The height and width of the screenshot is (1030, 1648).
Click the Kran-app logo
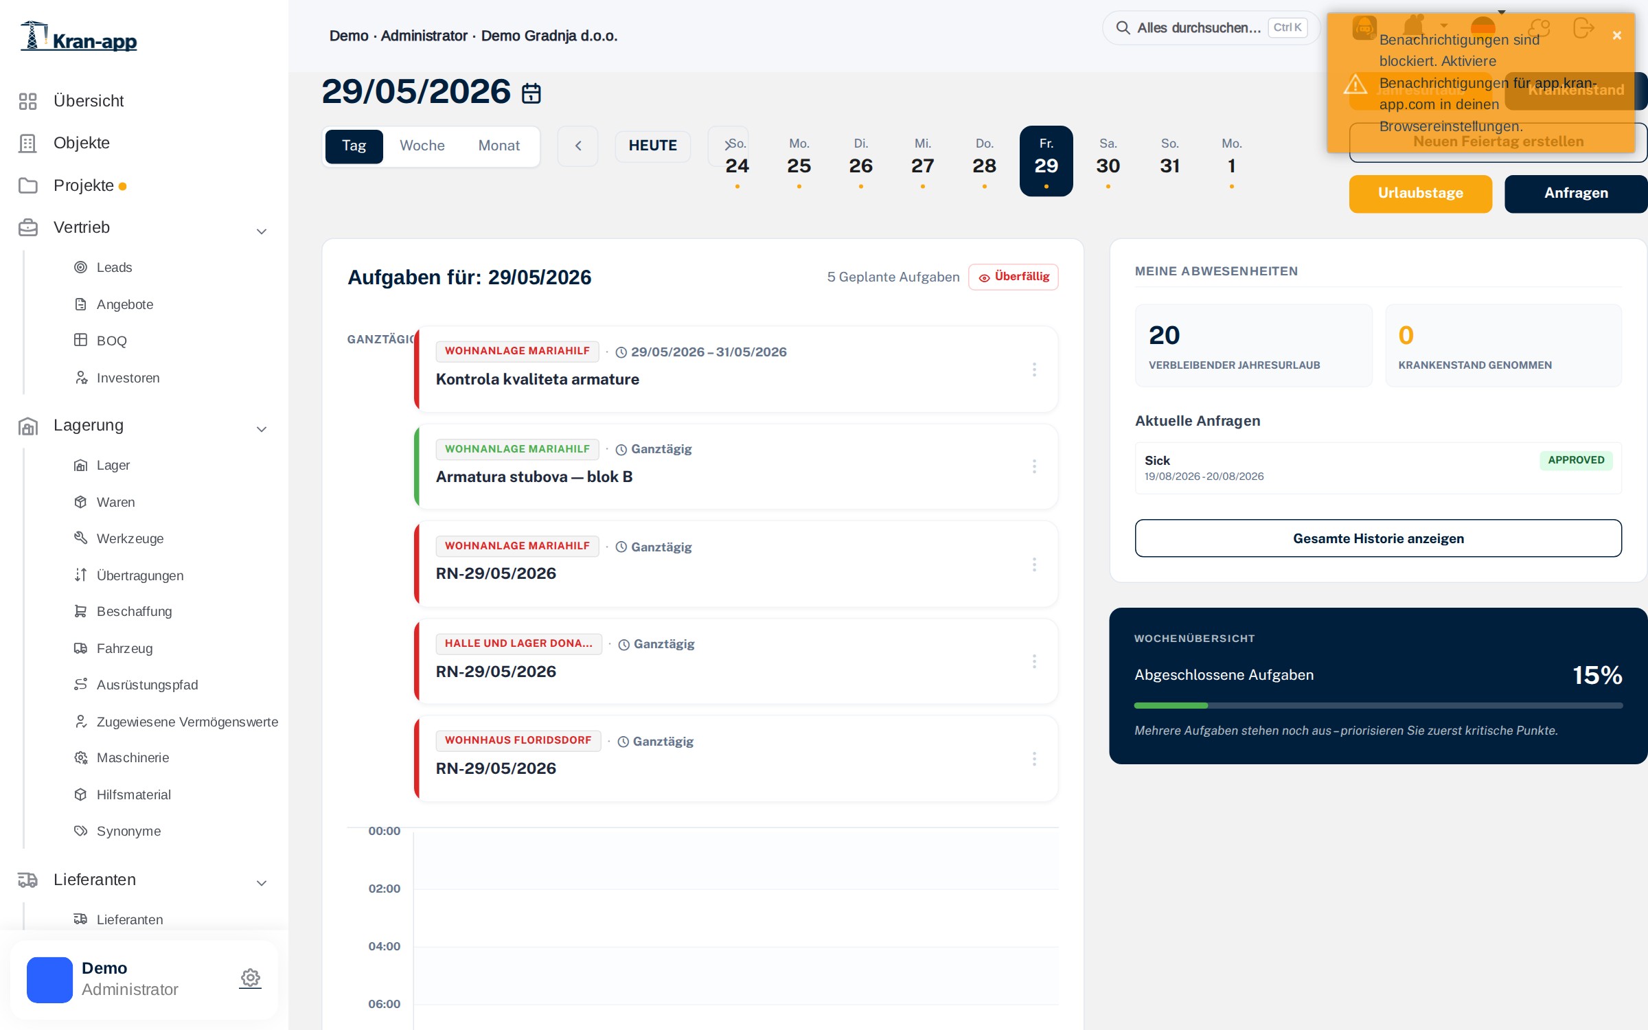(79, 36)
